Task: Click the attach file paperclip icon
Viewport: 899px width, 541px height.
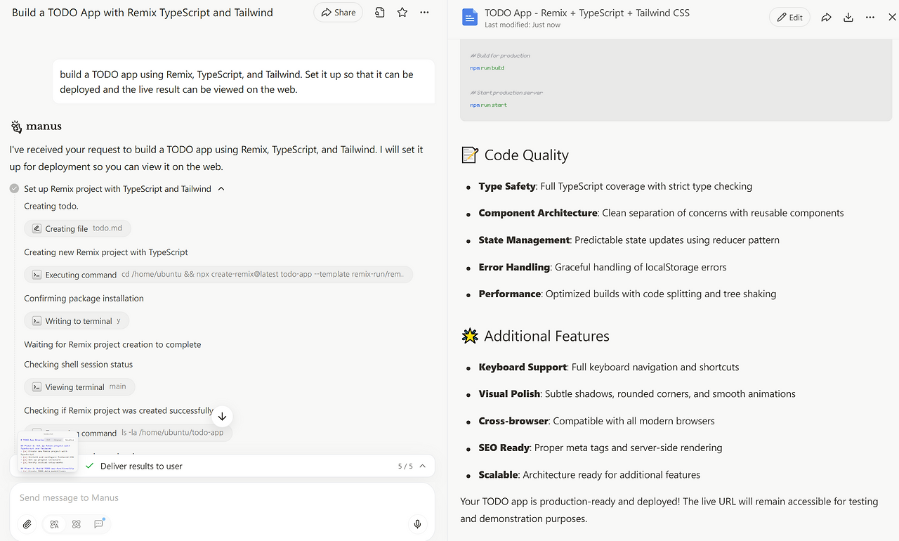Action: pyautogui.click(x=27, y=524)
